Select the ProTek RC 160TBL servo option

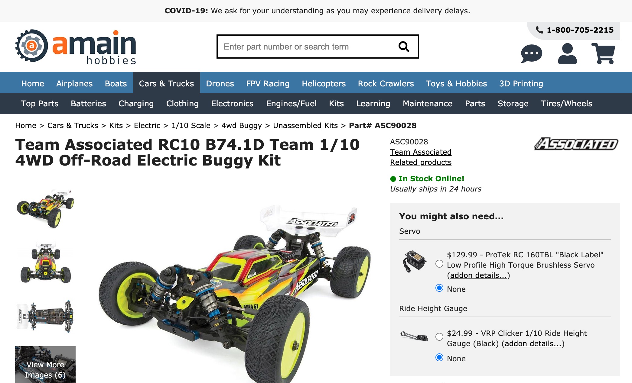coord(439,264)
